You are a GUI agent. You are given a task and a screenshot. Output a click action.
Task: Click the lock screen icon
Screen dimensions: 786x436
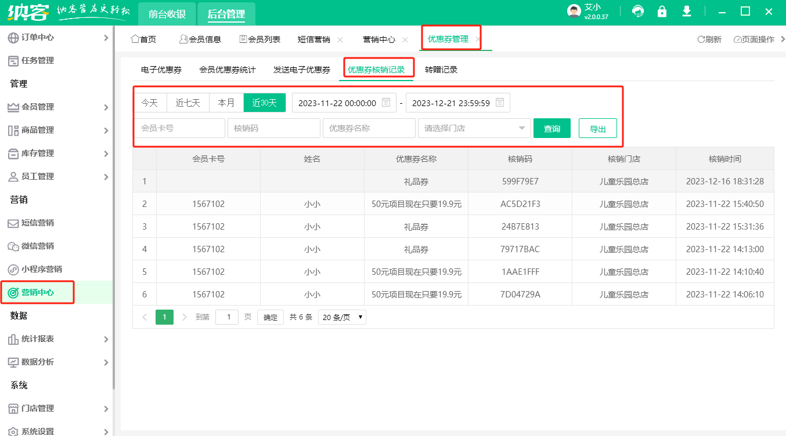(x=662, y=12)
